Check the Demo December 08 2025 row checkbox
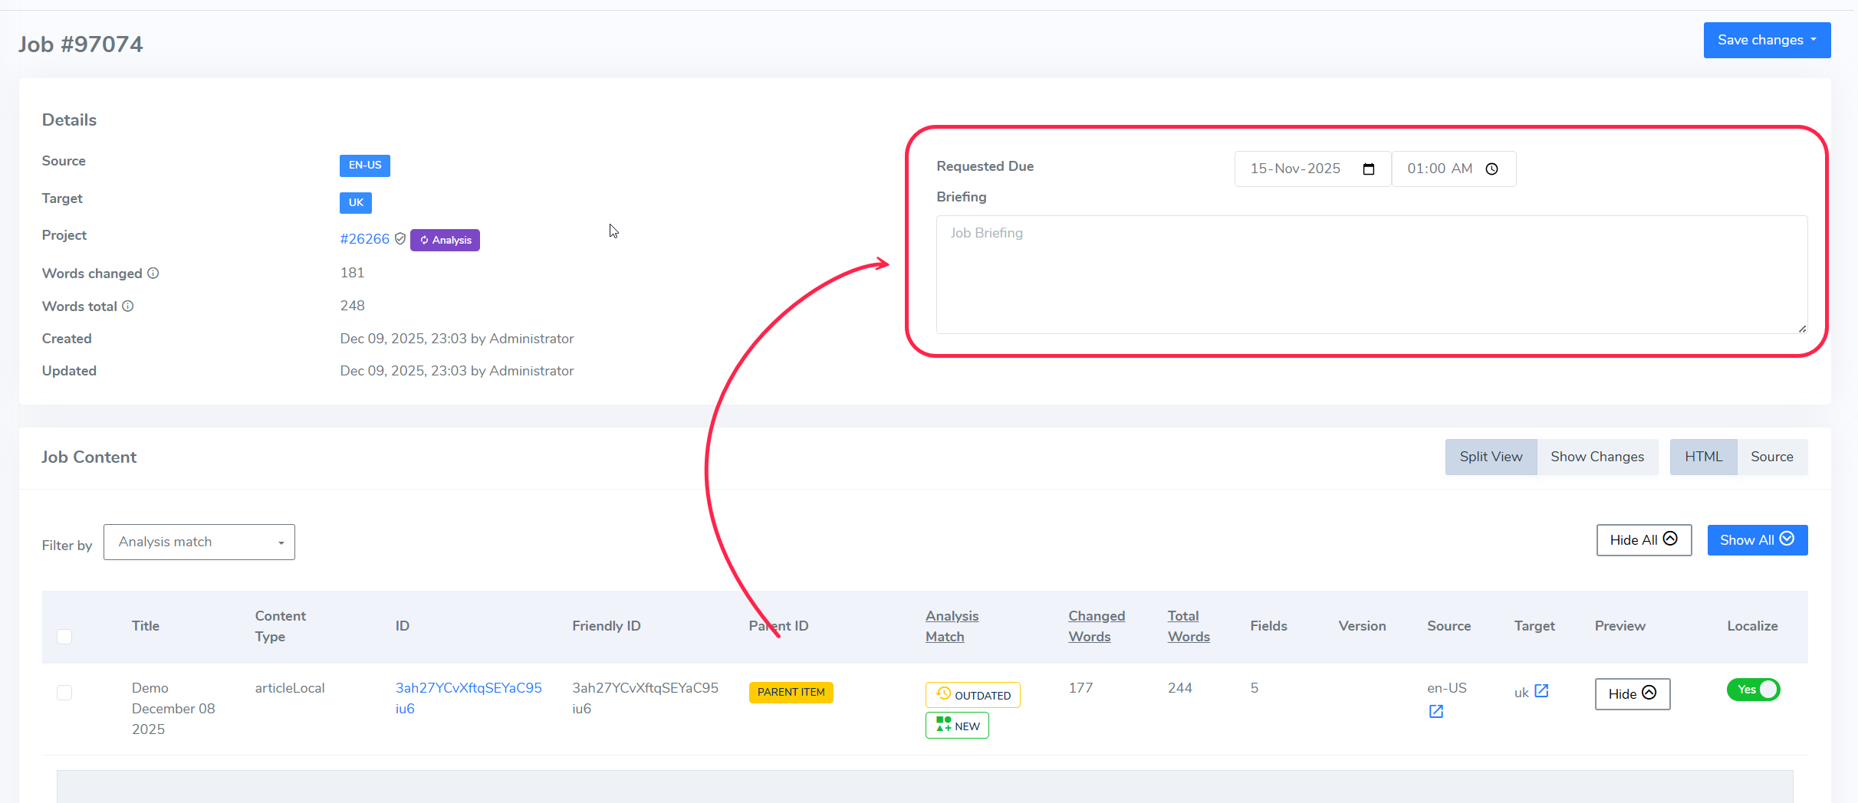This screenshot has height=803, width=1858. [64, 693]
